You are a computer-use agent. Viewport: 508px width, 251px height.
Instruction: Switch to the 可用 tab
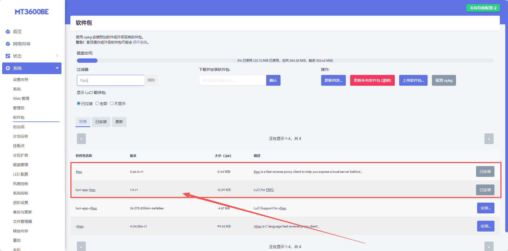[83, 122]
